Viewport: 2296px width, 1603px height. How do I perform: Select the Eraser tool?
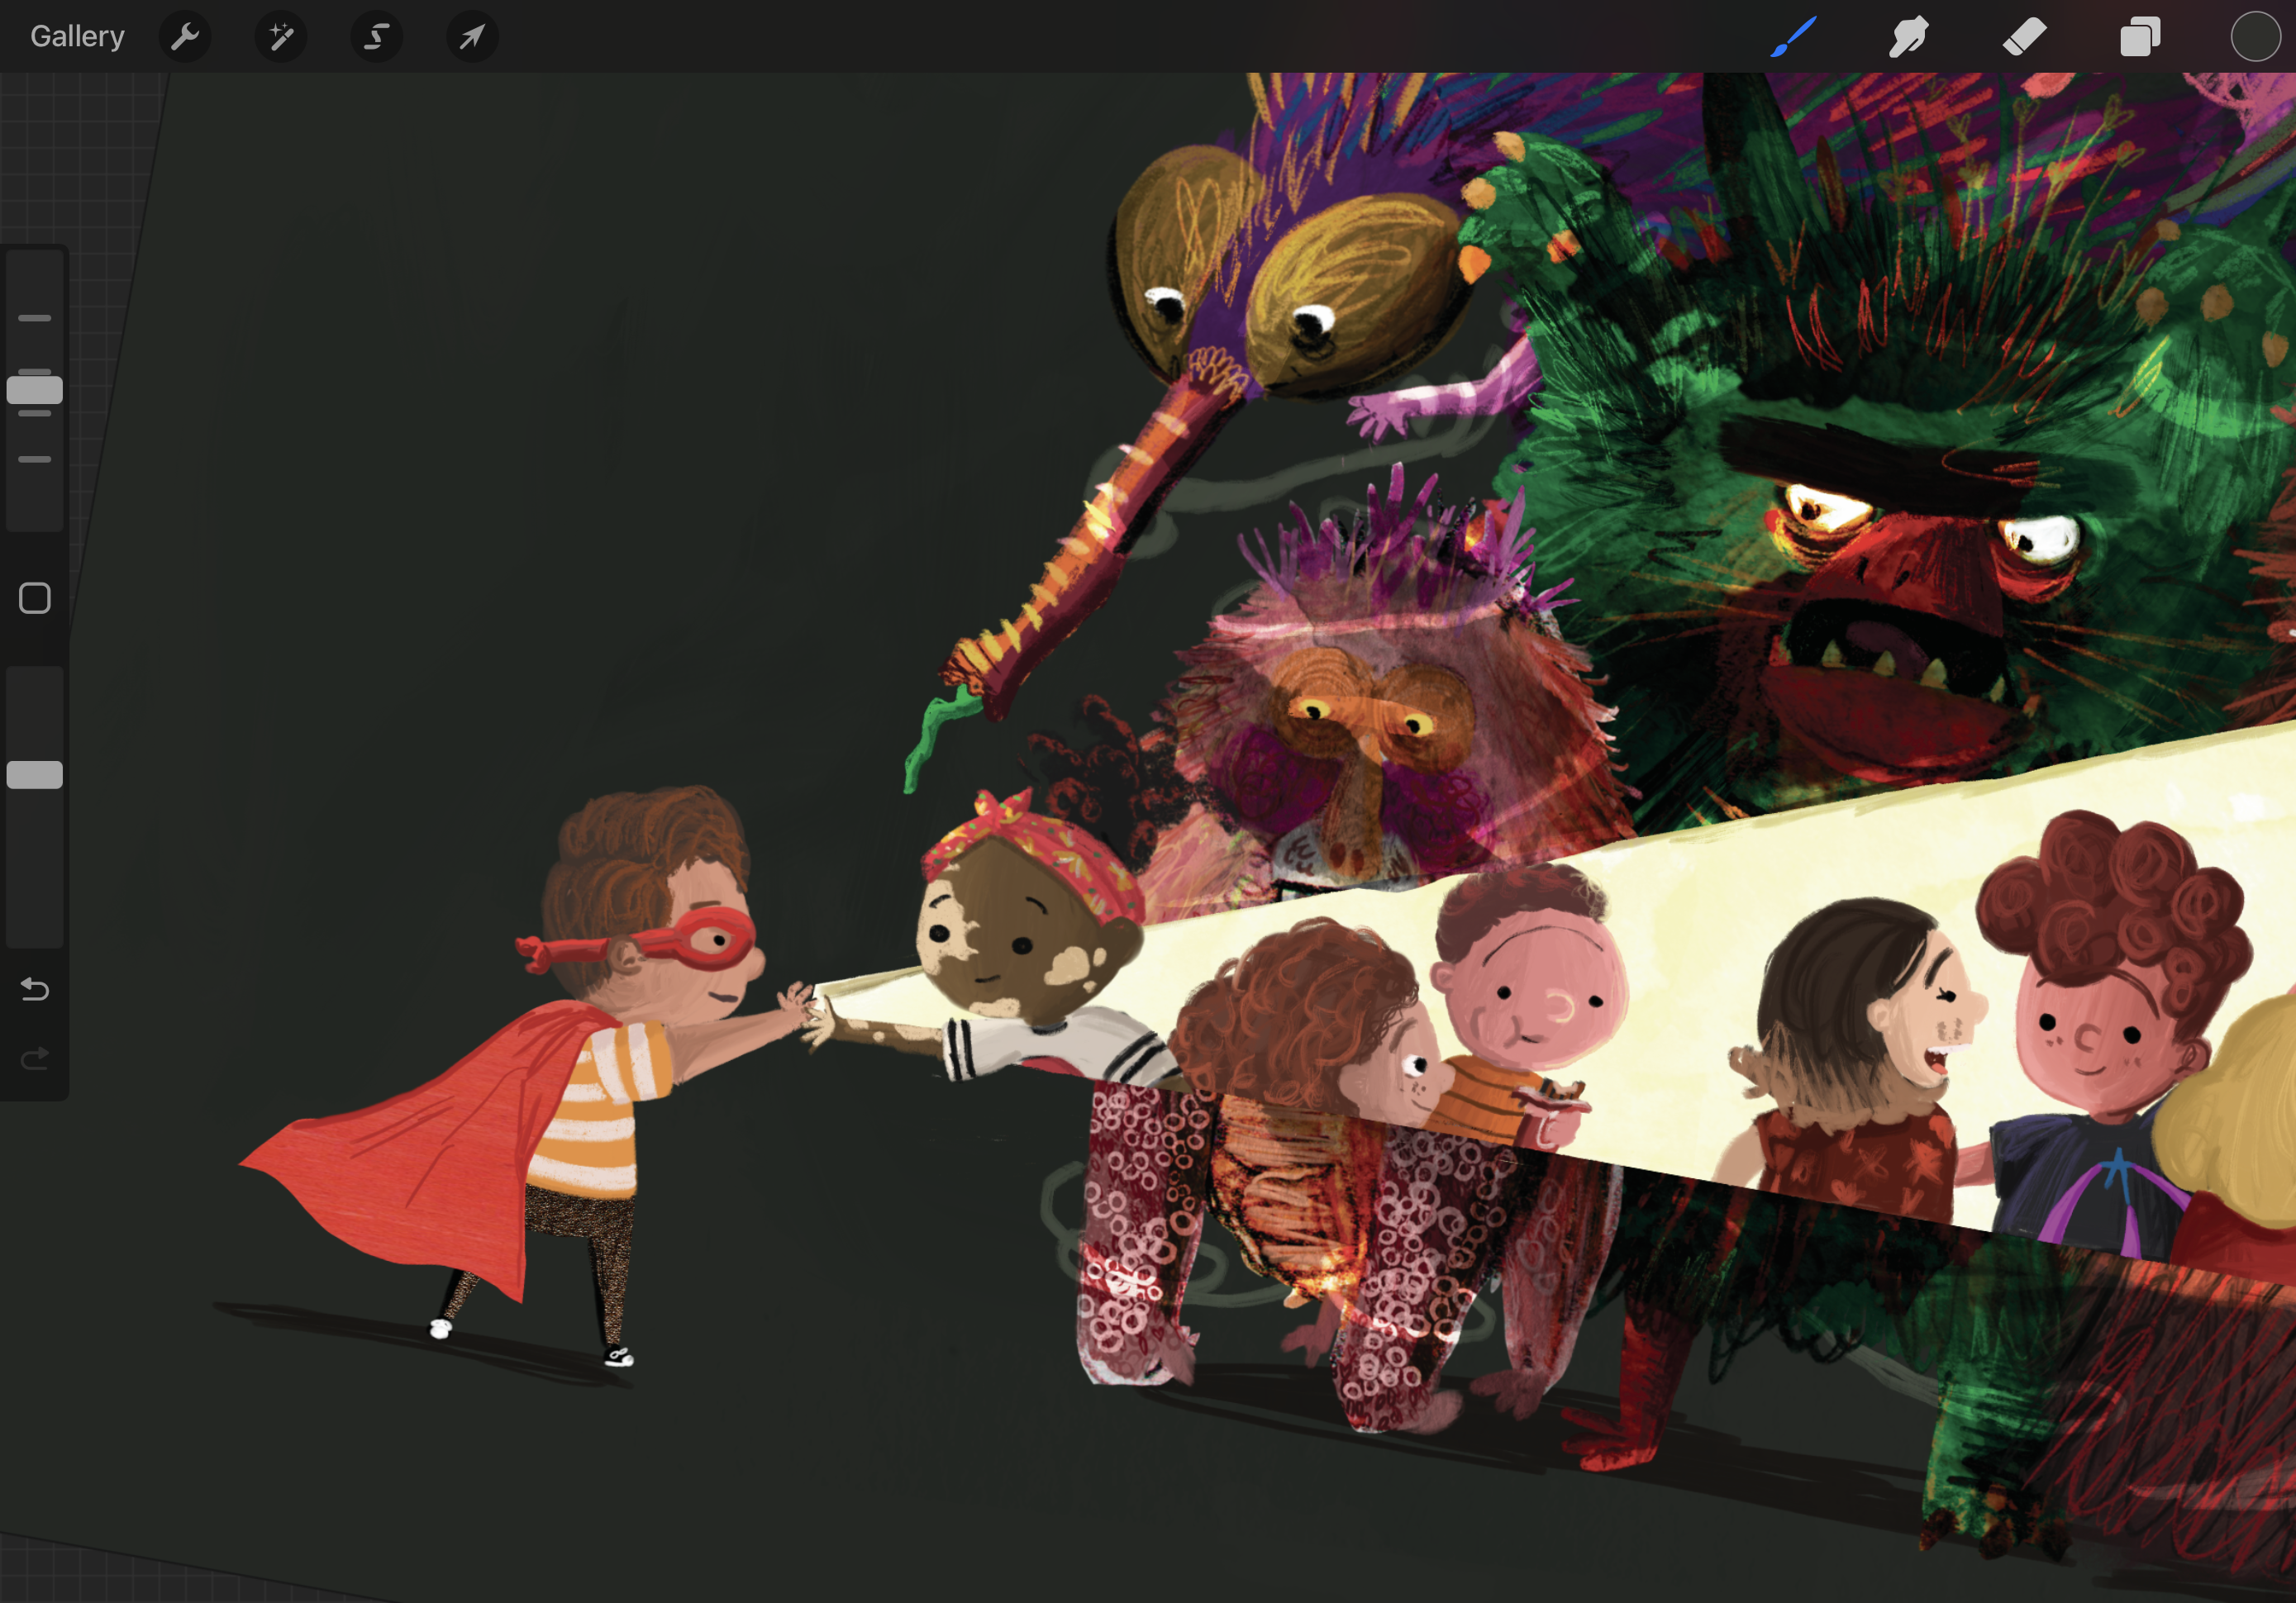coord(2024,37)
